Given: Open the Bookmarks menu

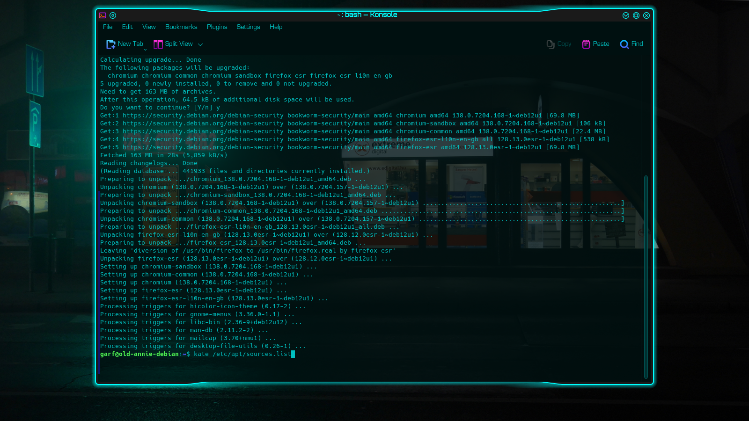Looking at the screenshot, I should point(181,27).
